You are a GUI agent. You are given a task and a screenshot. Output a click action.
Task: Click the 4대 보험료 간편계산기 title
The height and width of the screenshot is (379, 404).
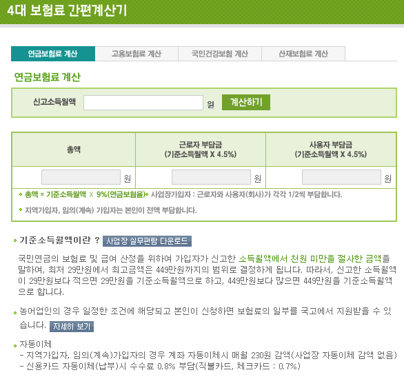(x=67, y=10)
